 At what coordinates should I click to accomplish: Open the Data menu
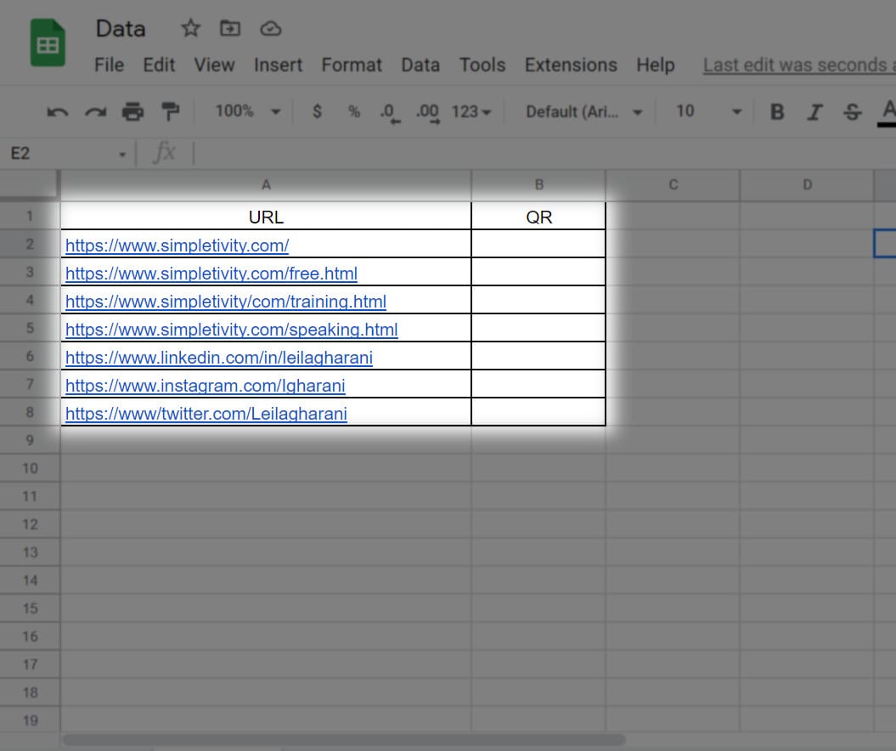420,65
